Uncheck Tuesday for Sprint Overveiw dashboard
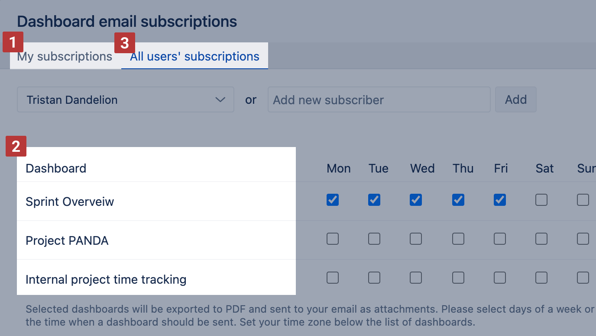The image size is (596, 336). (x=374, y=200)
